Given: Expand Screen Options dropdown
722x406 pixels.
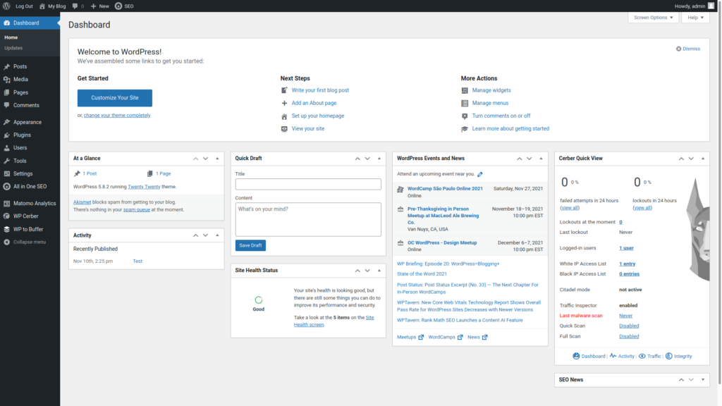Looking at the screenshot, I should [x=653, y=18].
